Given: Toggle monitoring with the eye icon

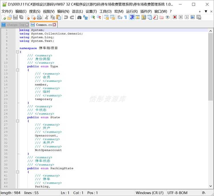Looking at the screenshot, I should (167, 17).
